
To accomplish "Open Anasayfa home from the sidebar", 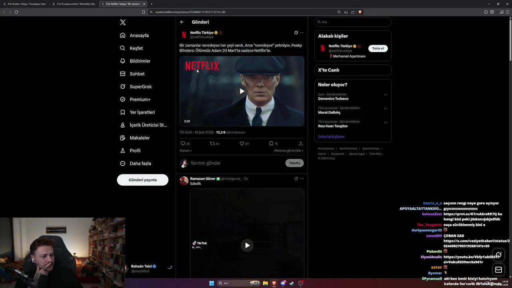I will coord(134,35).
